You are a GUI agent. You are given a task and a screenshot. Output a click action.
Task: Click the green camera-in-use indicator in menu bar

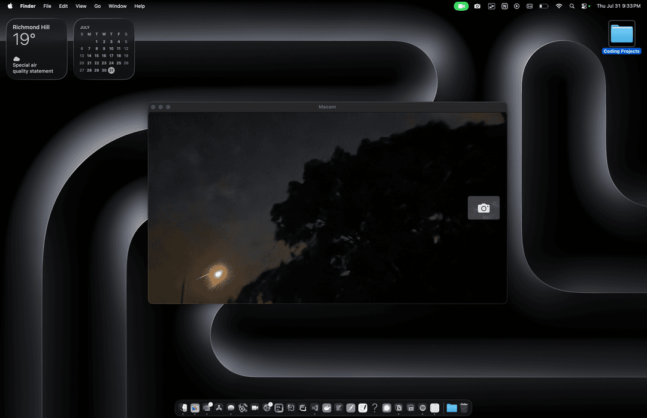461,6
